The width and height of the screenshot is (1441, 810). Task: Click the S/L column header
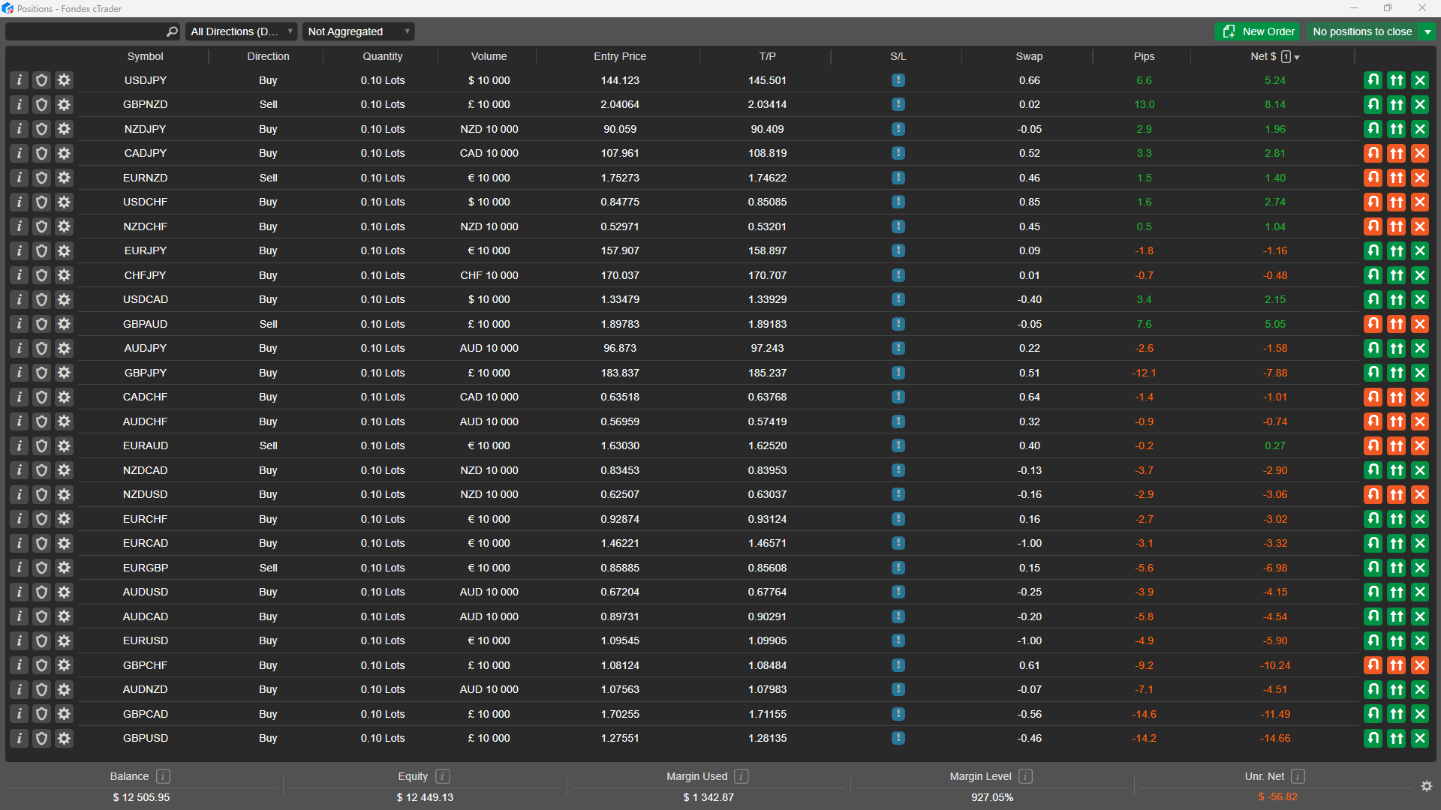(x=898, y=56)
